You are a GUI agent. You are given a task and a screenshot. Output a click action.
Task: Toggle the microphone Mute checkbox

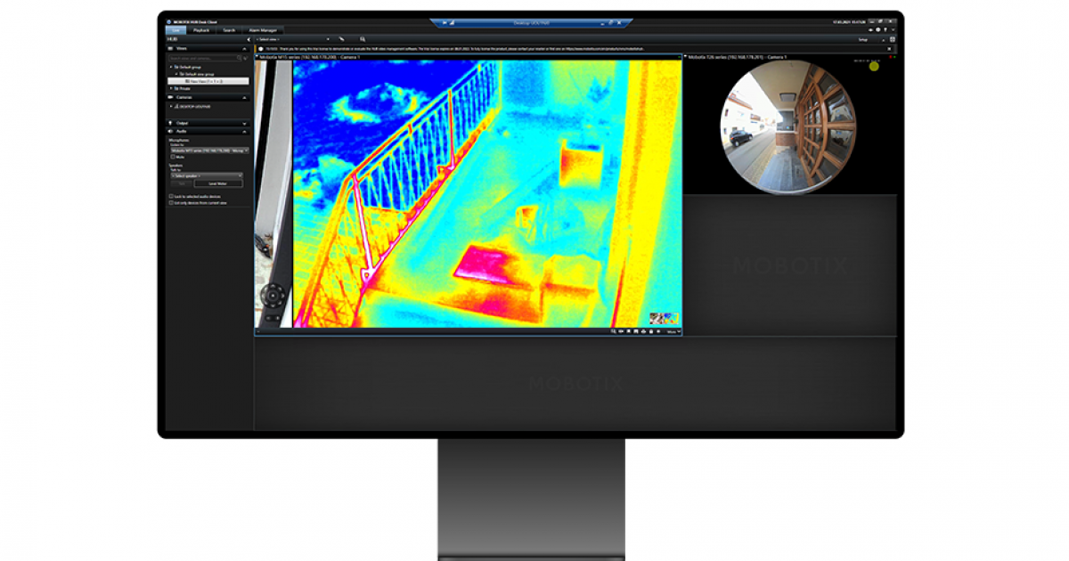coord(172,157)
